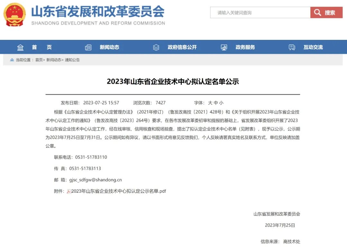This screenshot has height=251, width=347.
Task: Open the 政府信息公开 navigation menu item
Action: pyautogui.click(x=182, y=47)
